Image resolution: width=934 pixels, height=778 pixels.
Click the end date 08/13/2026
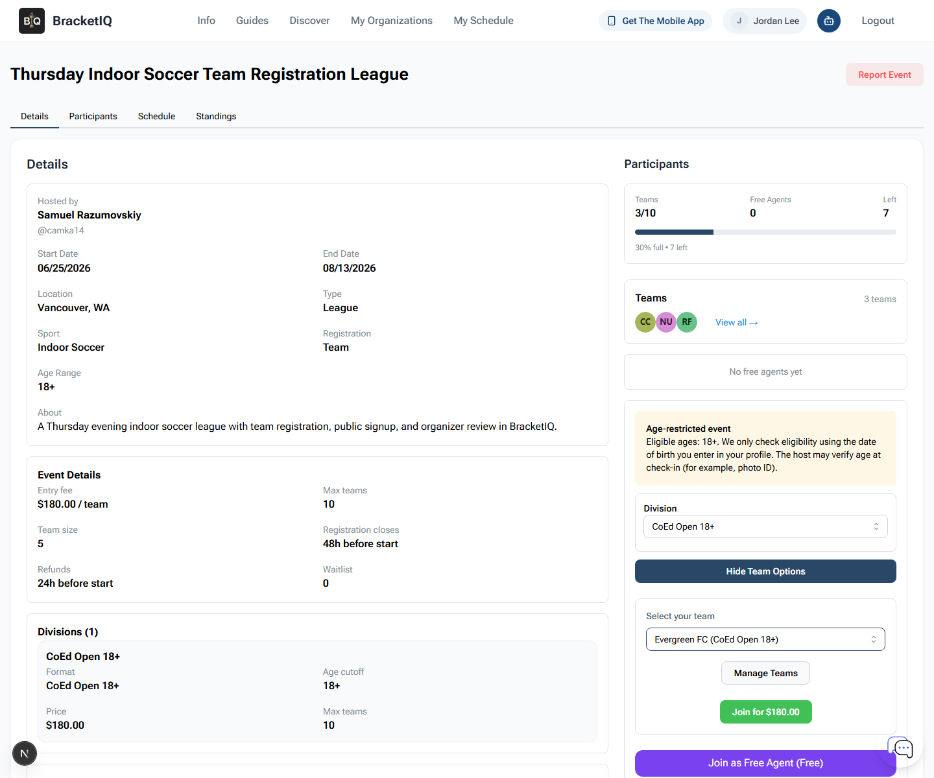[x=350, y=268]
